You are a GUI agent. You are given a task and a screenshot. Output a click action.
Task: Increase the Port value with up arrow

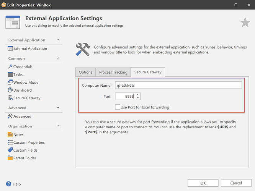138,94
